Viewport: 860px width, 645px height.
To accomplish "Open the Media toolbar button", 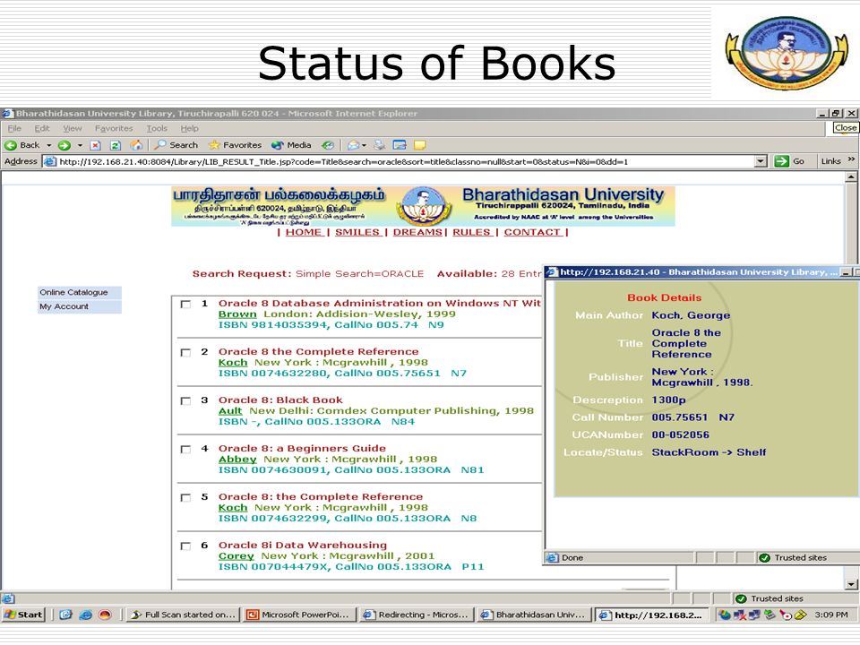I will tap(291, 145).
